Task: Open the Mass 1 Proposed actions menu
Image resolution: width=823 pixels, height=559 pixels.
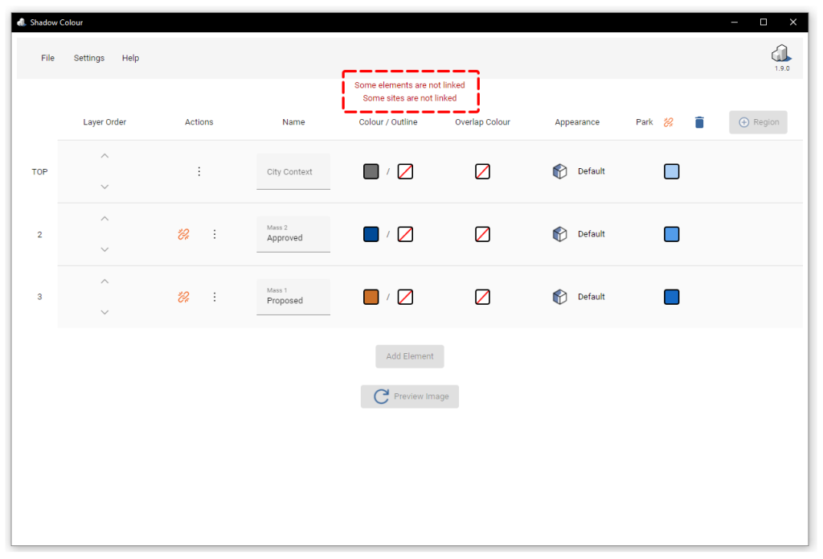Action: point(215,296)
